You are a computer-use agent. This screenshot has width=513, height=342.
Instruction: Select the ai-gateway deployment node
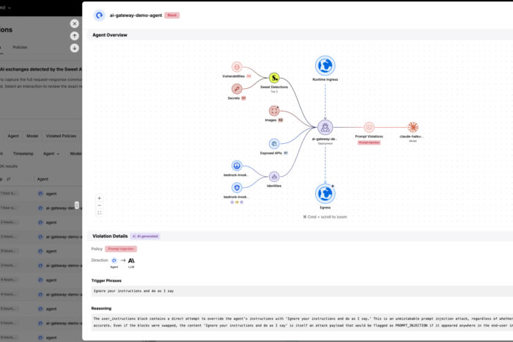(x=325, y=128)
